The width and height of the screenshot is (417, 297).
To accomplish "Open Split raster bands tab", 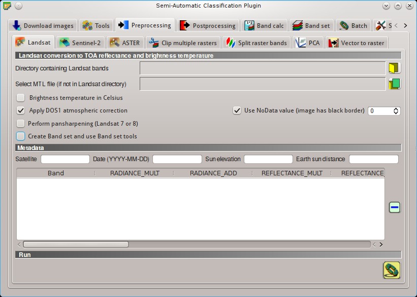I will pos(256,43).
